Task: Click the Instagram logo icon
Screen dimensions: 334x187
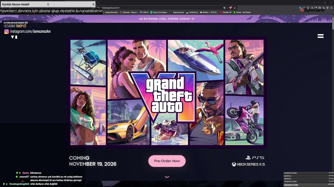Action: (7, 32)
